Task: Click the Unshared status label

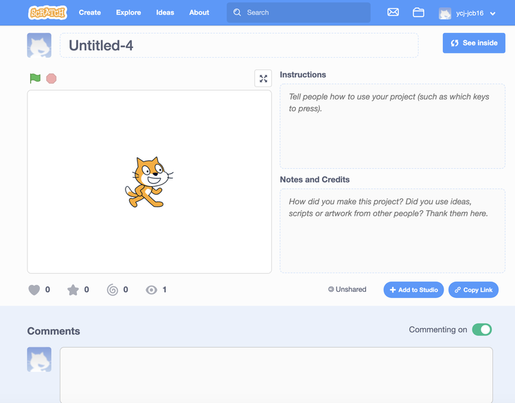Action: (347, 289)
